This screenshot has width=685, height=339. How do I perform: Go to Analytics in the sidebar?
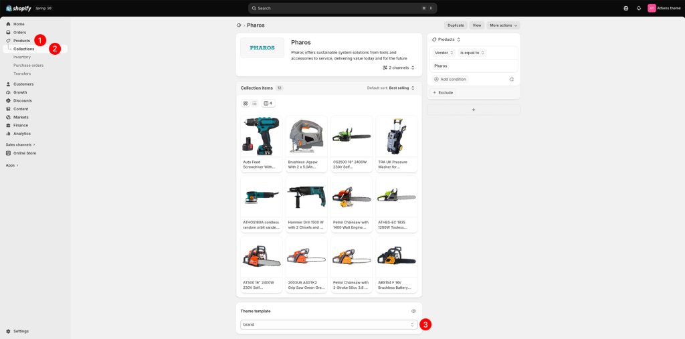tap(22, 134)
